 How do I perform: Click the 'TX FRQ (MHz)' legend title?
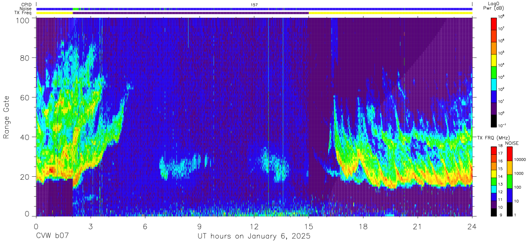point(493,137)
